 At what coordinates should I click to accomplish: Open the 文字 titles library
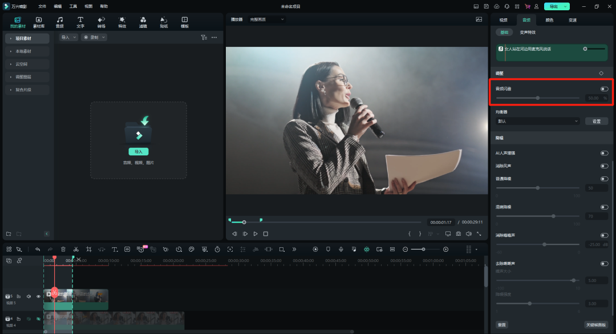pyautogui.click(x=80, y=22)
